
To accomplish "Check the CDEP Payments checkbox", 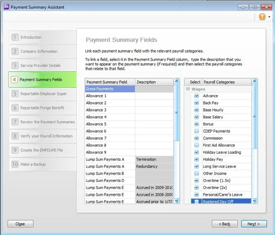I will (196, 131).
